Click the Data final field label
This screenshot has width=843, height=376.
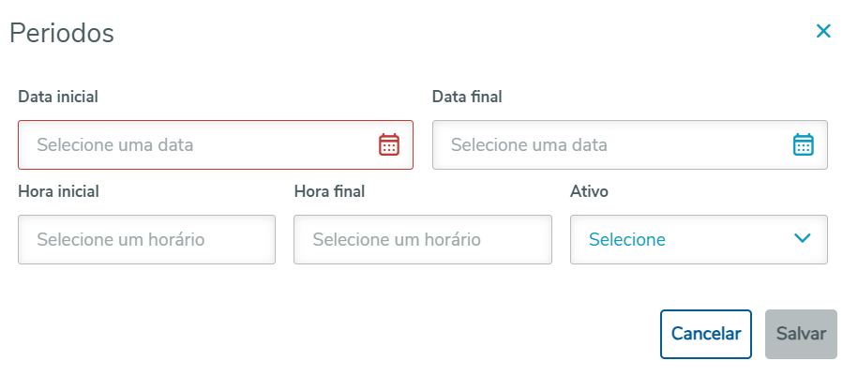pyautogui.click(x=467, y=96)
